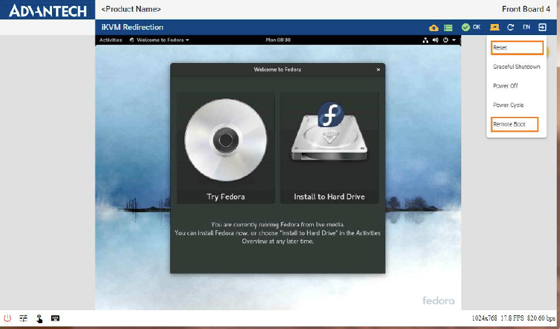Click the logout exit icon
Image resolution: width=560 pixels, height=329 pixels.
[x=542, y=27]
